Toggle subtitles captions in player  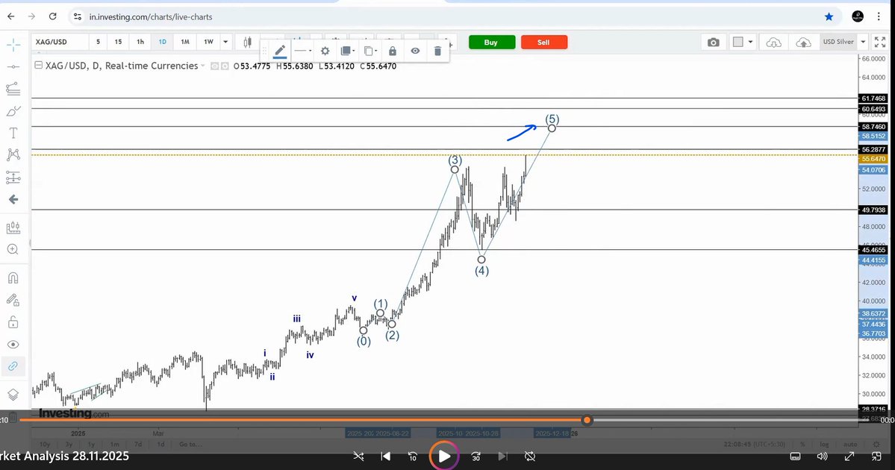[x=795, y=456]
